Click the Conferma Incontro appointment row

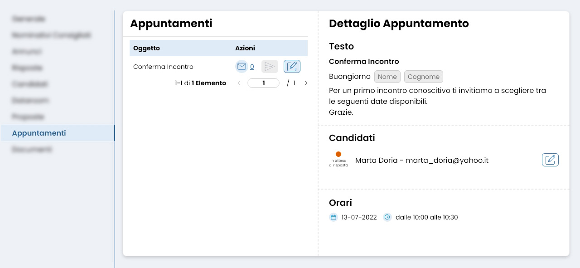(163, 67)
